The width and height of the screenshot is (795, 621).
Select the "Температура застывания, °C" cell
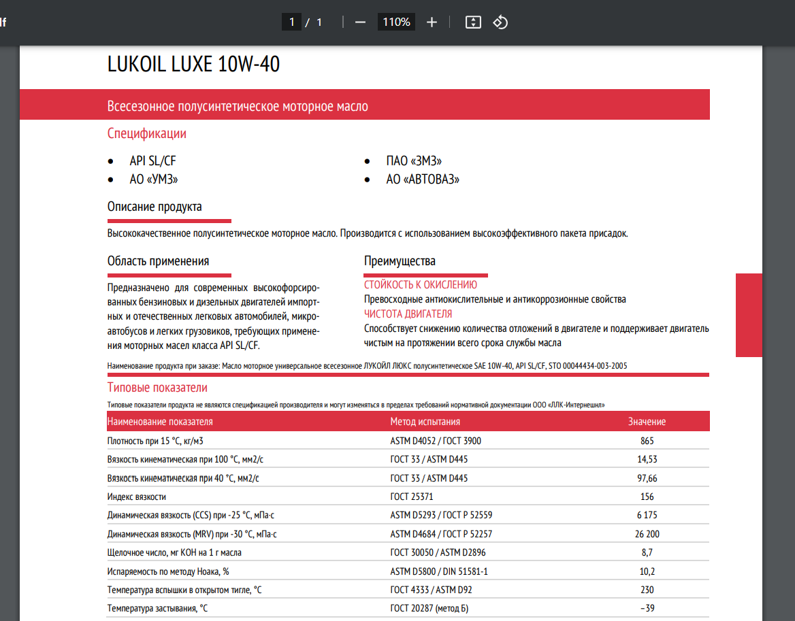(x=157, y=608)
